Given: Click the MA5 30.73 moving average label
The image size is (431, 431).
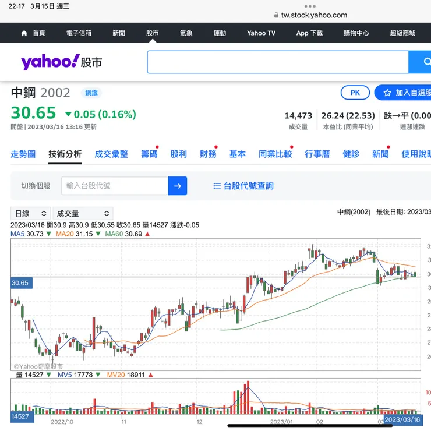Looking at the screenshot, I should 27,234.
